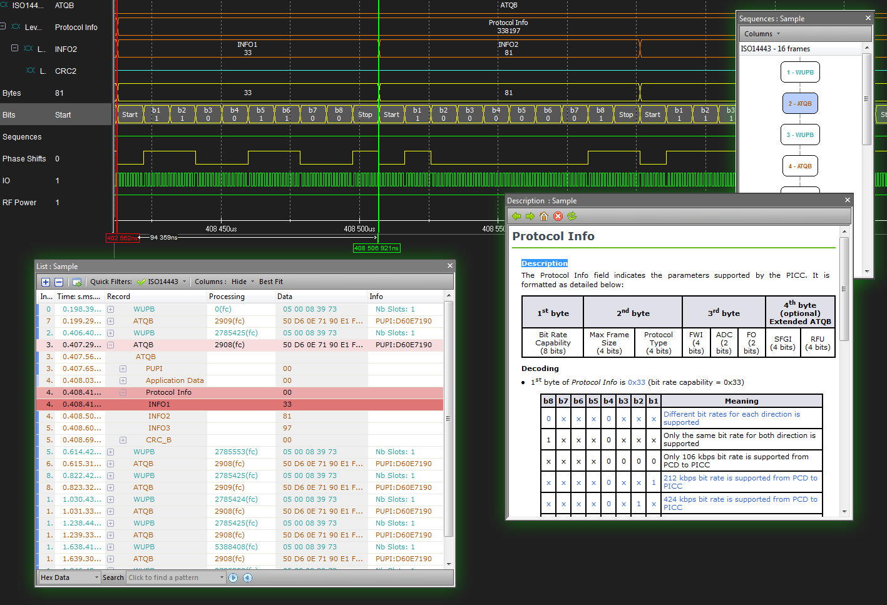
Task: Refresh the Description panel content
Action: pos(572,216)
